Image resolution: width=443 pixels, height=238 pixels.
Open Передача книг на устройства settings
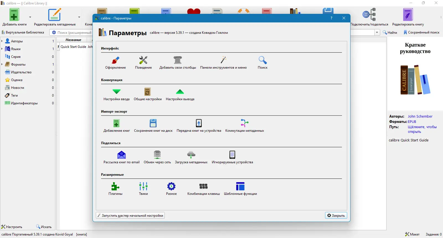pyautogui.click(x=199, y=126)
